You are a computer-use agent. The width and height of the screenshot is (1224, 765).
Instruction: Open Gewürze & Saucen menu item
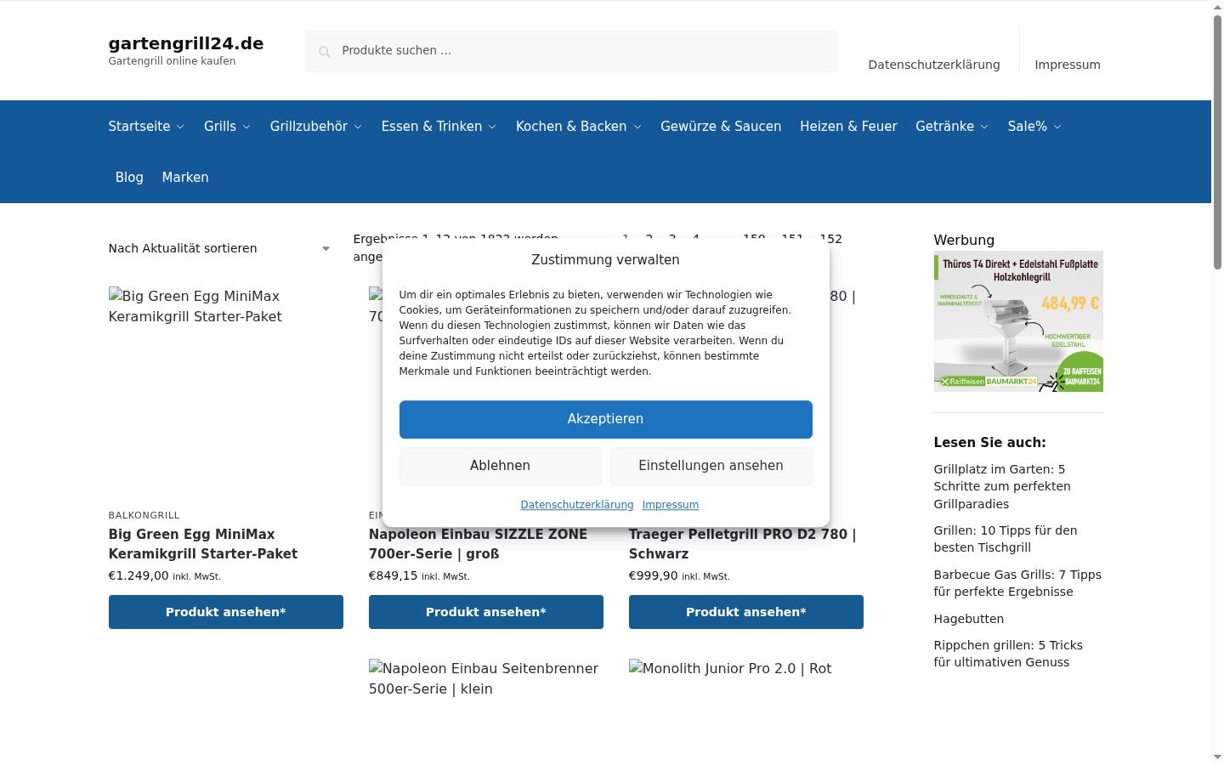(721, 126)
